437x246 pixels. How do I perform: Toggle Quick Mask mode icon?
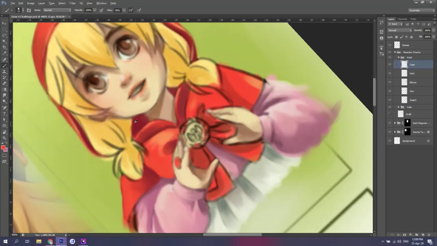pyautogui.click(x=4, y=155)
